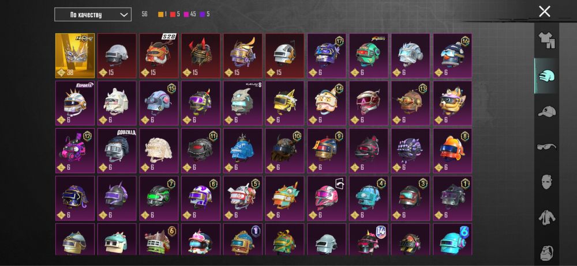Select the orange helmet with badge 8

[x=452, y=150]
